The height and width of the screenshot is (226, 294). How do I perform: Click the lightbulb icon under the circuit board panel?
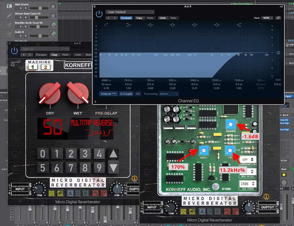coord(183,212)
